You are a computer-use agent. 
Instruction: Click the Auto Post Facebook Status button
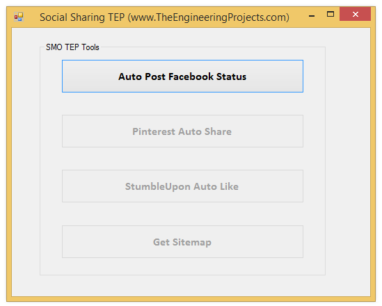[182, 76]
